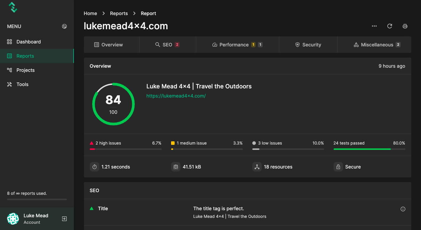Click the tests passed green progress bar
421x230 pixels.
[x=369, y=149]
